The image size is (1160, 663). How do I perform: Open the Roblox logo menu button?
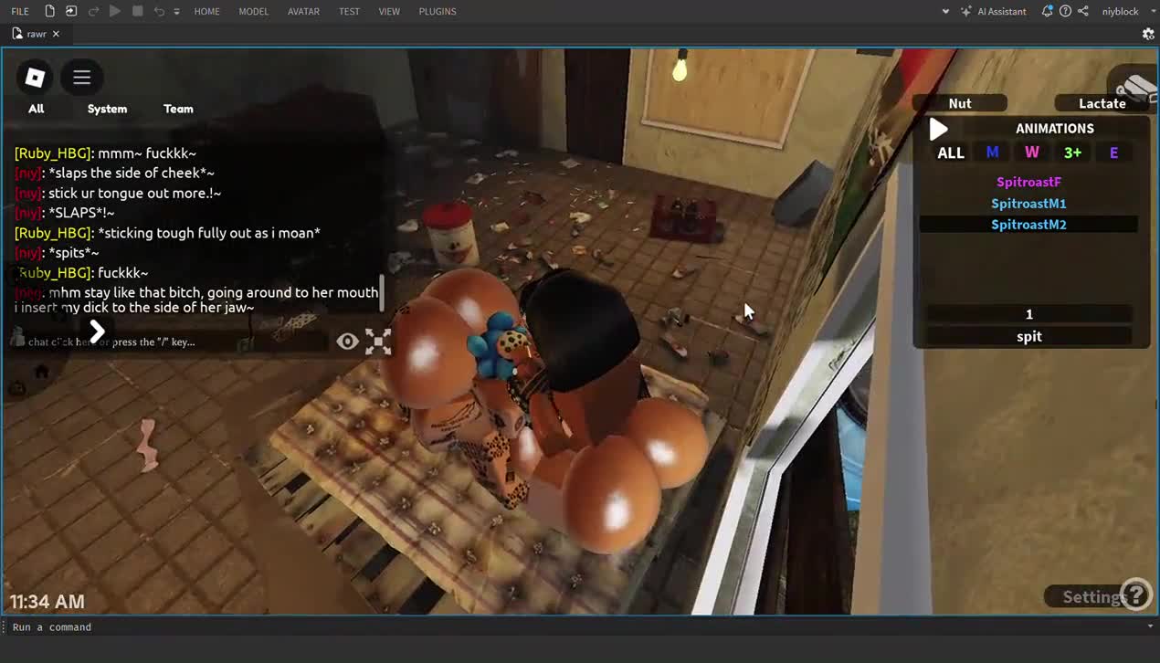(36, 78)
